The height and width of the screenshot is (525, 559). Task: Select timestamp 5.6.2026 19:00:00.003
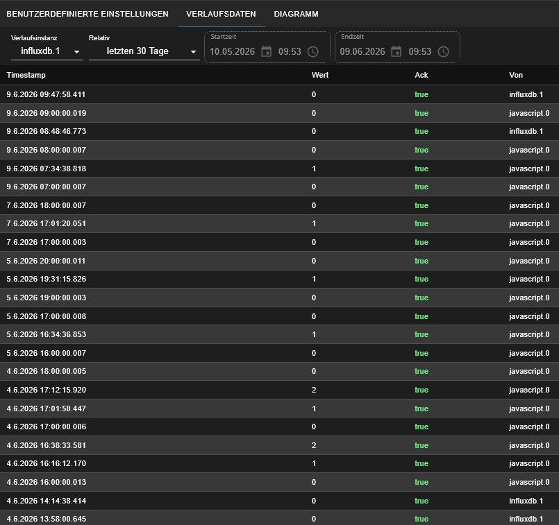click(47, 298)
